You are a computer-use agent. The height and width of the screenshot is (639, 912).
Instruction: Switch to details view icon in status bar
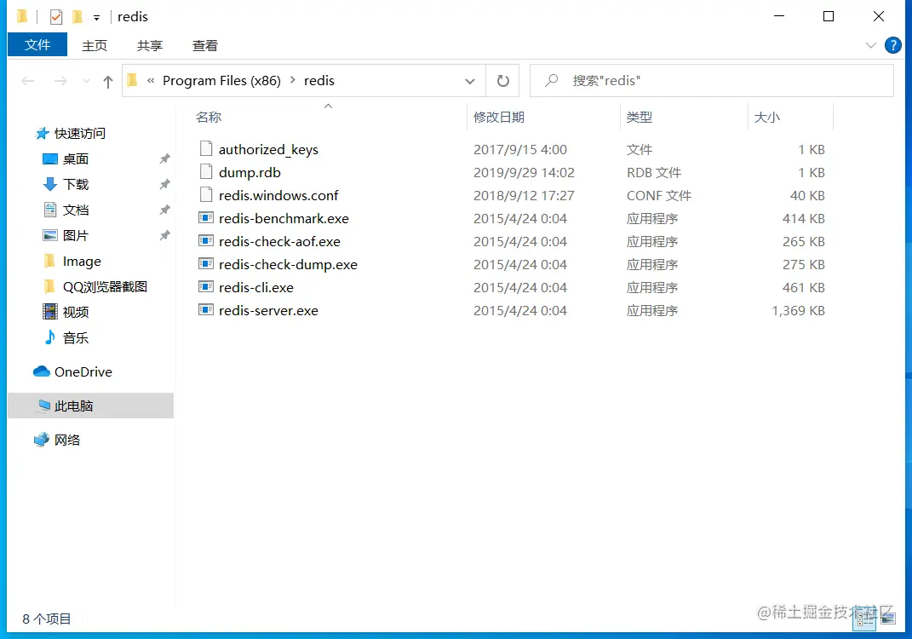(x=864, y=619)
